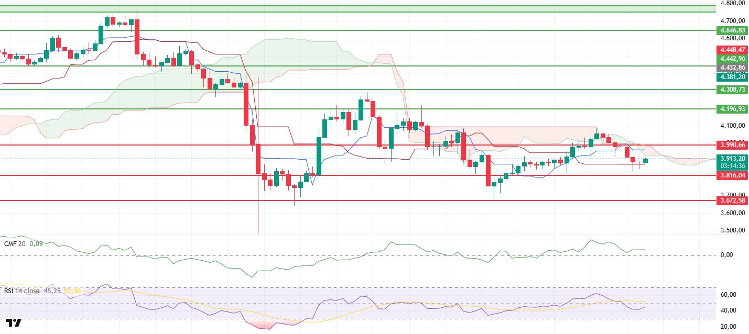This screenshot has width=749, height=334.
Task: Select the red 4.448,47 price tag
Action: [731, 50]
